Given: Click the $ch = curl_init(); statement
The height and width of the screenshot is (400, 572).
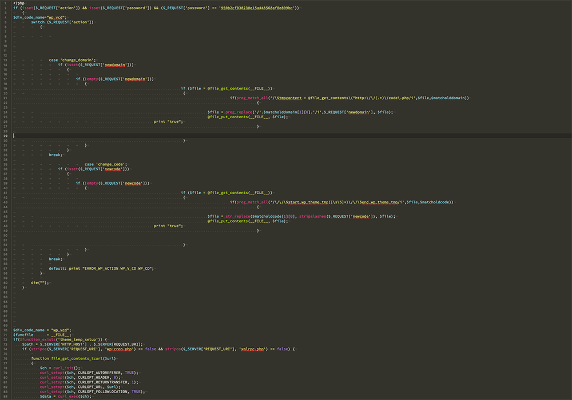Looking at the screenshot, I should (x=60, y=367).
